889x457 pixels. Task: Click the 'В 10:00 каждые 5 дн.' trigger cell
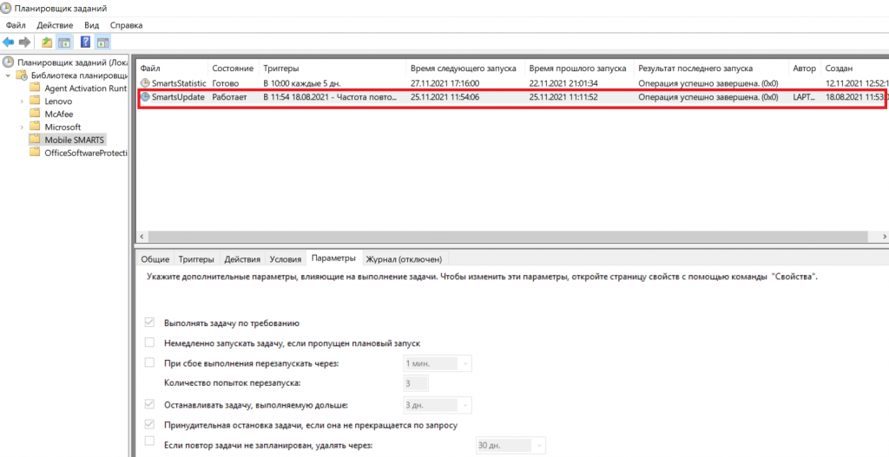point(301,83)
